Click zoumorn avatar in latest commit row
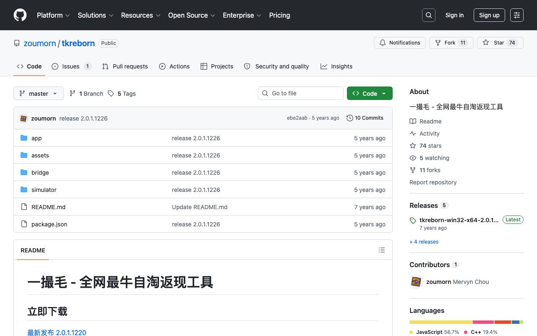The width and height of the screenshot is (537, 336). coord(23,118)
